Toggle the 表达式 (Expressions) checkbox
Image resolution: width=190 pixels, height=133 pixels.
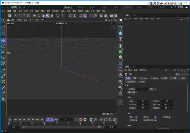pos(155,117)
